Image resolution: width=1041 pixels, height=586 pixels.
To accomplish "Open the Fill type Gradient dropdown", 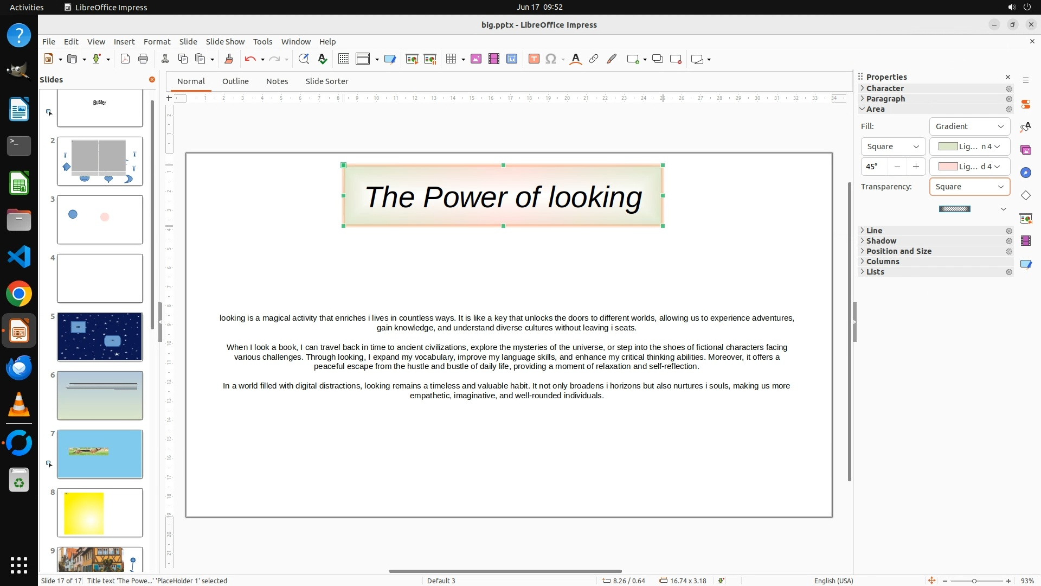I will (969, 126).
